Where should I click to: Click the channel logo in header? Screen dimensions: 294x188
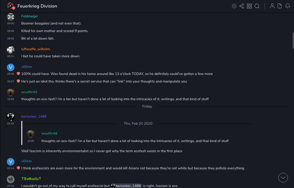pyautogui.click(x=11, y=6)
